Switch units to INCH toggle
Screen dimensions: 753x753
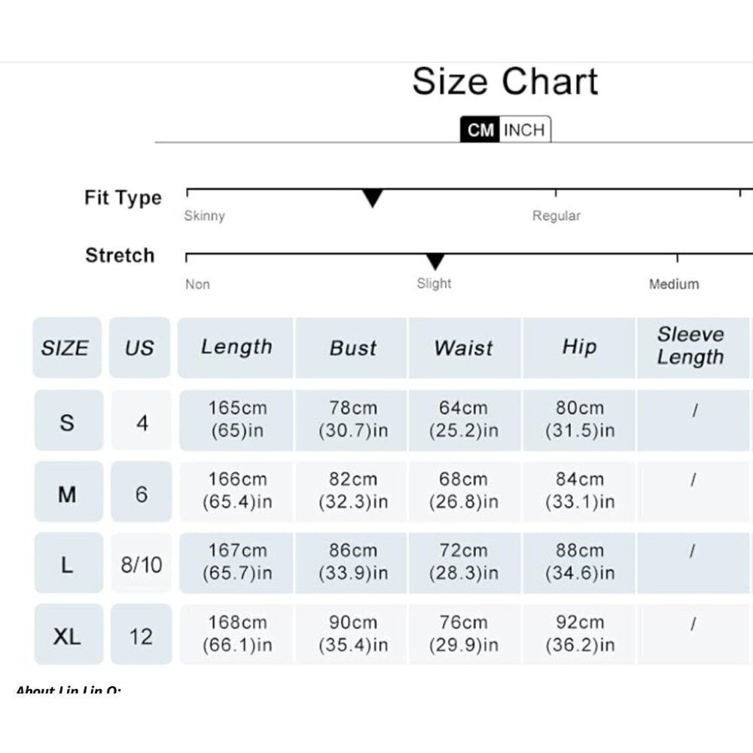point(524,130)
